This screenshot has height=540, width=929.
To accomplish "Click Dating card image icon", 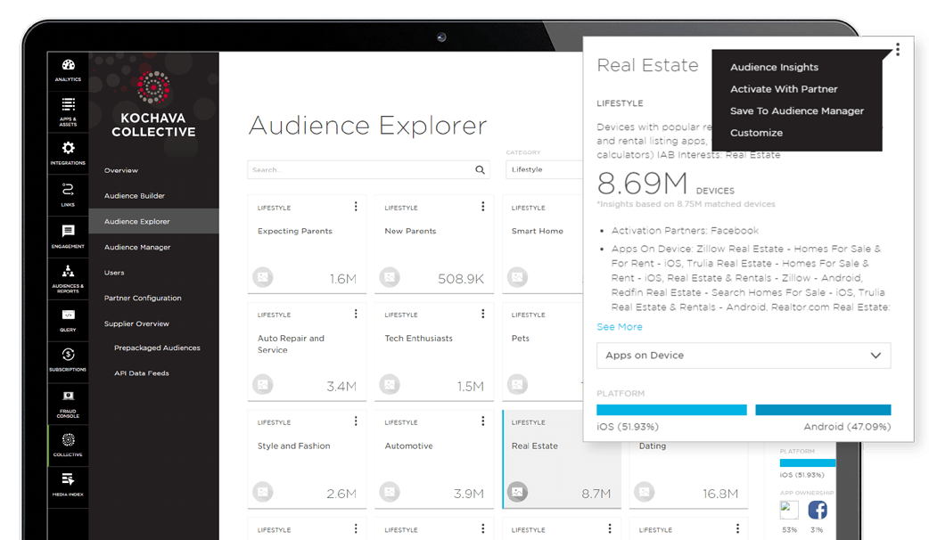I will coord(644,492).
